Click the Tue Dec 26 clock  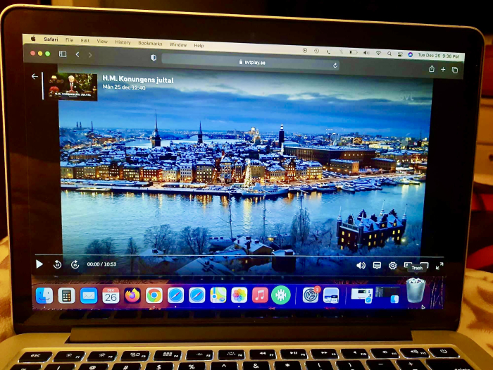point(438,56)
